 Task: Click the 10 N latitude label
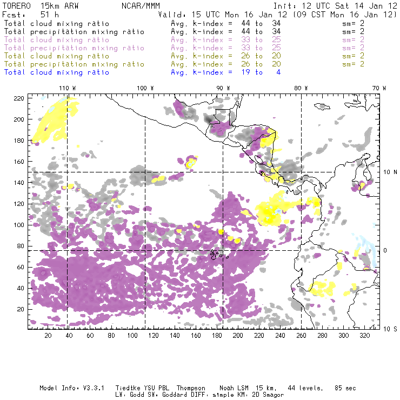(x=387, y=172)
